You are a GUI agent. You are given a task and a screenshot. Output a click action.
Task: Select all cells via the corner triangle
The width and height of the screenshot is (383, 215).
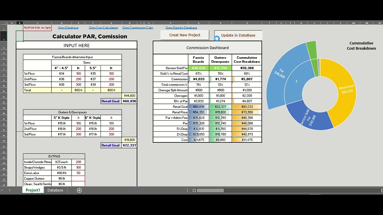(4, 23)
